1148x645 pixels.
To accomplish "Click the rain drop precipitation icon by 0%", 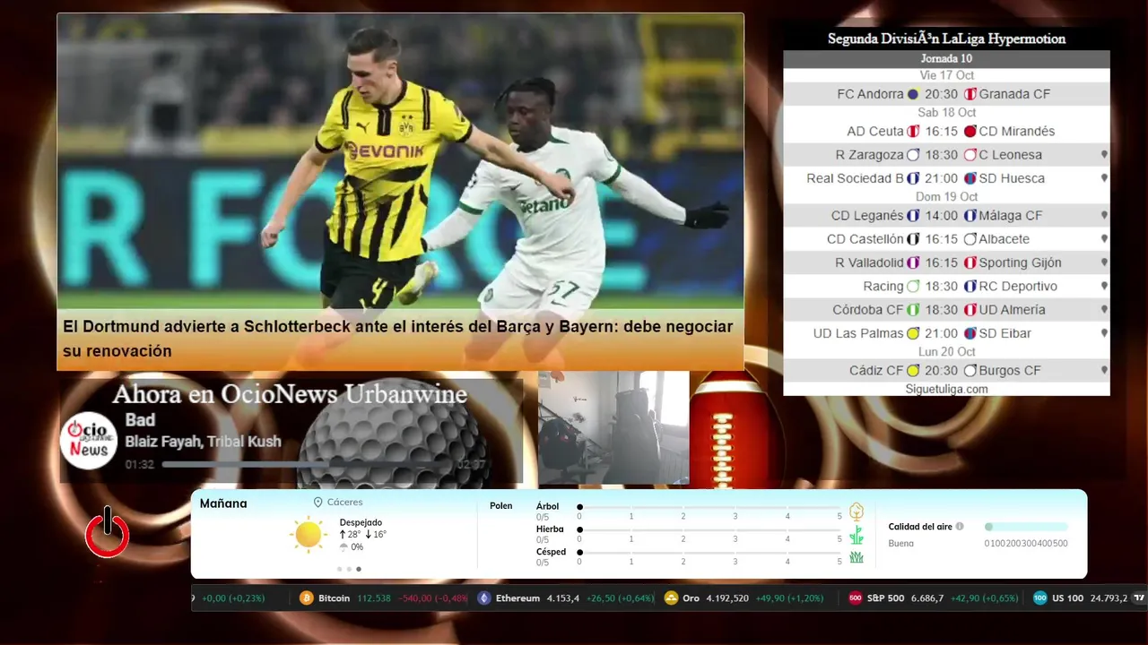I will (x=344, y=546).
